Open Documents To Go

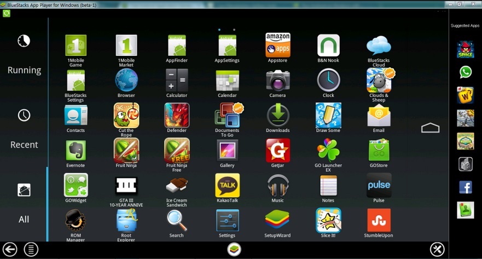click(228, 116)
